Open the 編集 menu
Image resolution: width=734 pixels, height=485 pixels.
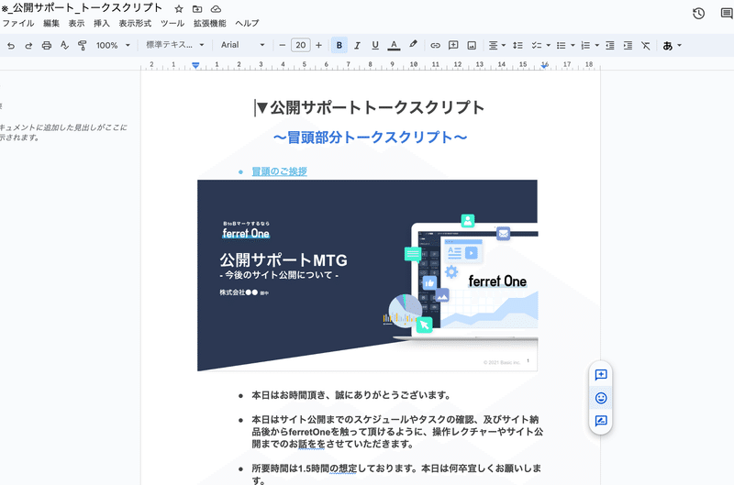(x=51, y=24)
